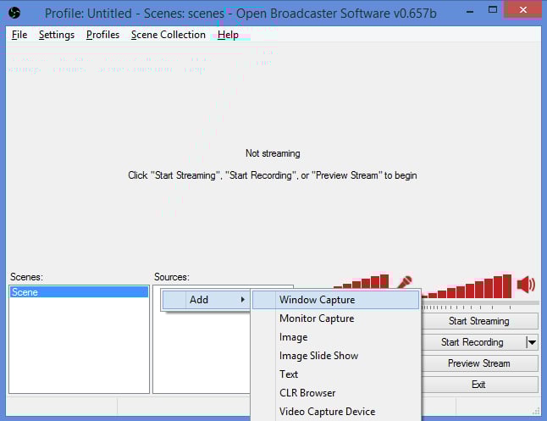Select Image Slide Show source option
The height and width of the screenshot is (421, 547).
click(x=335, y=356)
